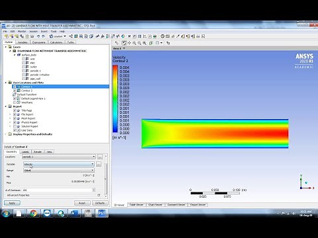Open the Locations combo box in details
The height and width of the screenshot is (238, 318).
click(x=59, y=157)
